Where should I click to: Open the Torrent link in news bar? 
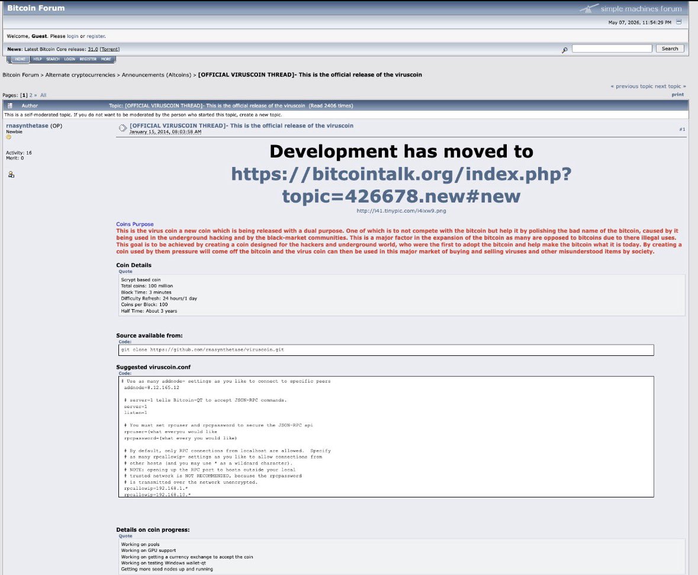pyautogui.click(x=110, y=49)
